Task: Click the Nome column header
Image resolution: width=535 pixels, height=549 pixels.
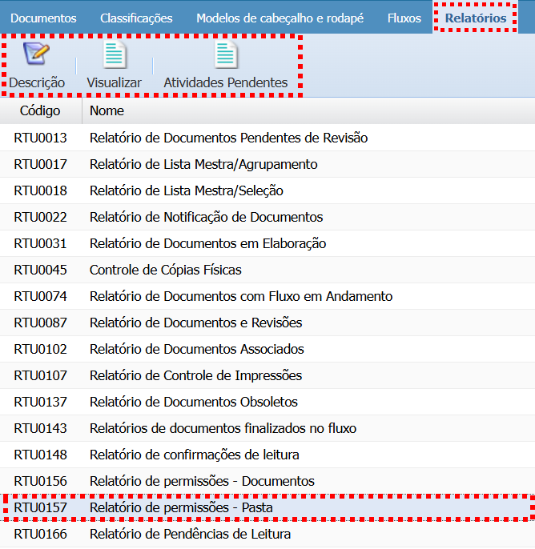Action: [107, 110]
